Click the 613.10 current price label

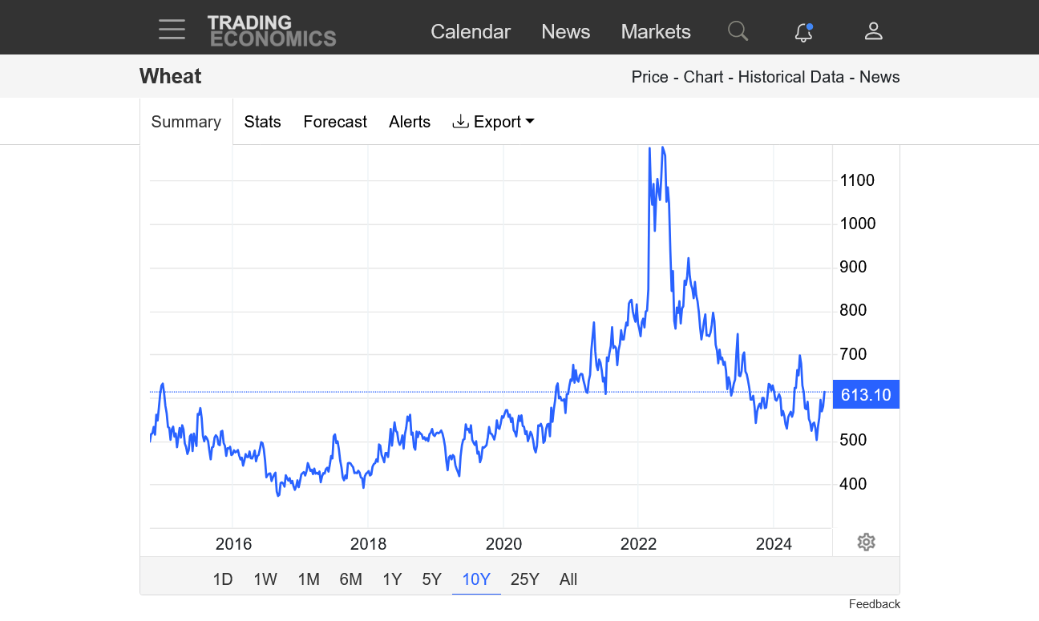[866, 394]
